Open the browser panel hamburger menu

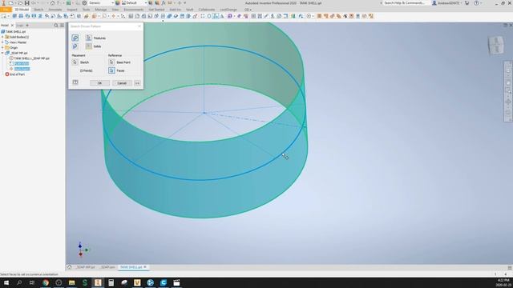62,25
